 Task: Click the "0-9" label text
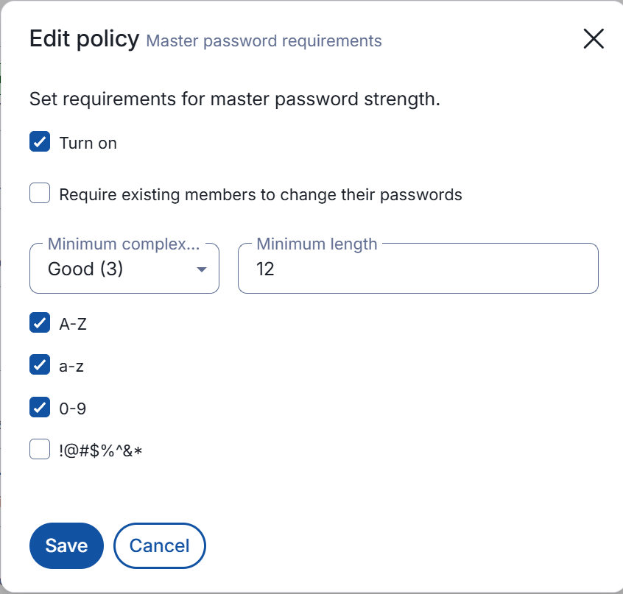(x=73, y=409)
